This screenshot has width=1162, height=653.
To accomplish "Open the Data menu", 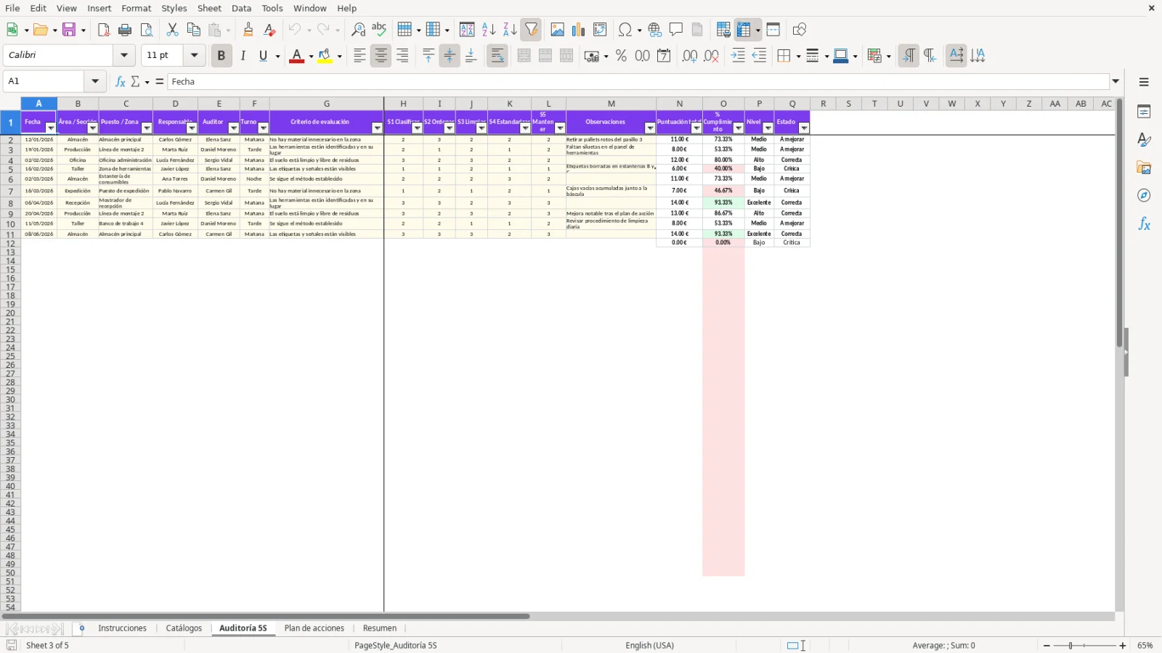I will [x=242, y=8].
